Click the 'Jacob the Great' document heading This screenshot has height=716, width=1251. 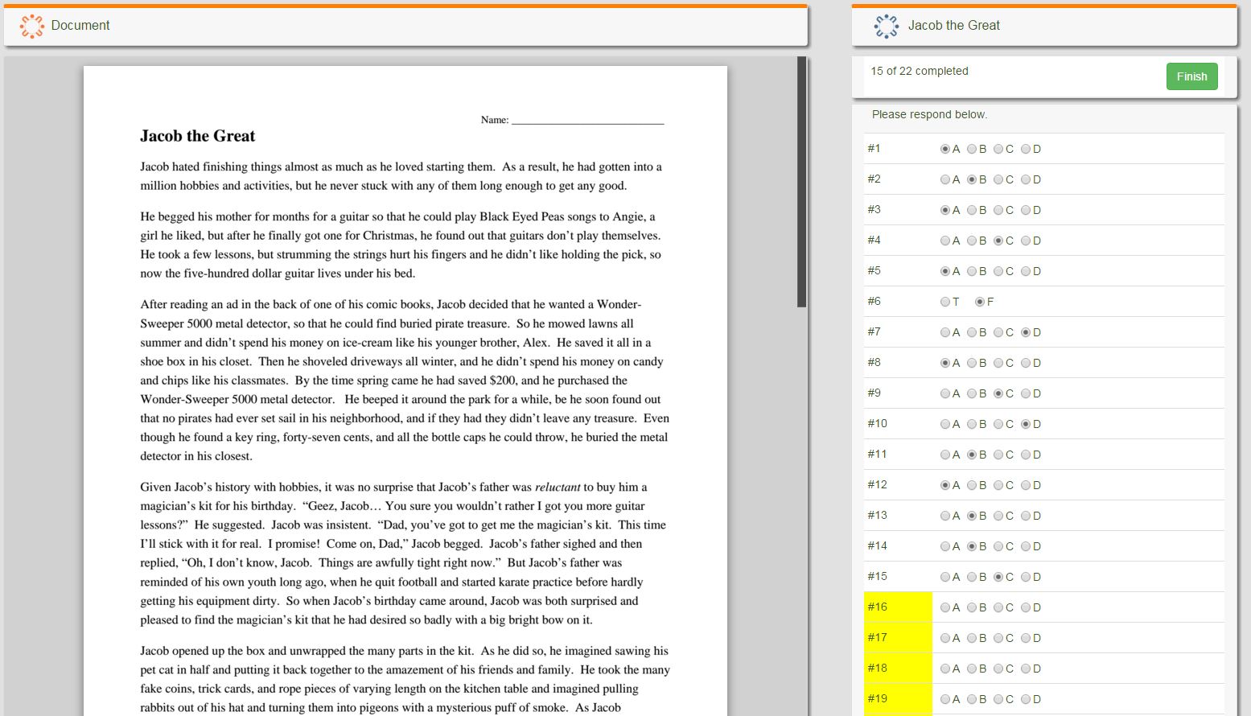pos(197,136)
